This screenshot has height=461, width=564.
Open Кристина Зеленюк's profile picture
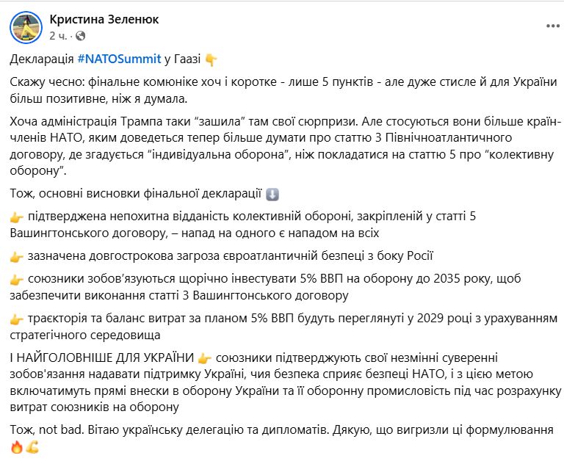(x=26, y=27)
